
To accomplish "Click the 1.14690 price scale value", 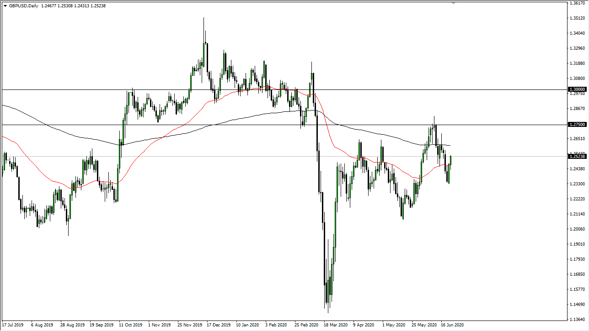I will (578, 305).
